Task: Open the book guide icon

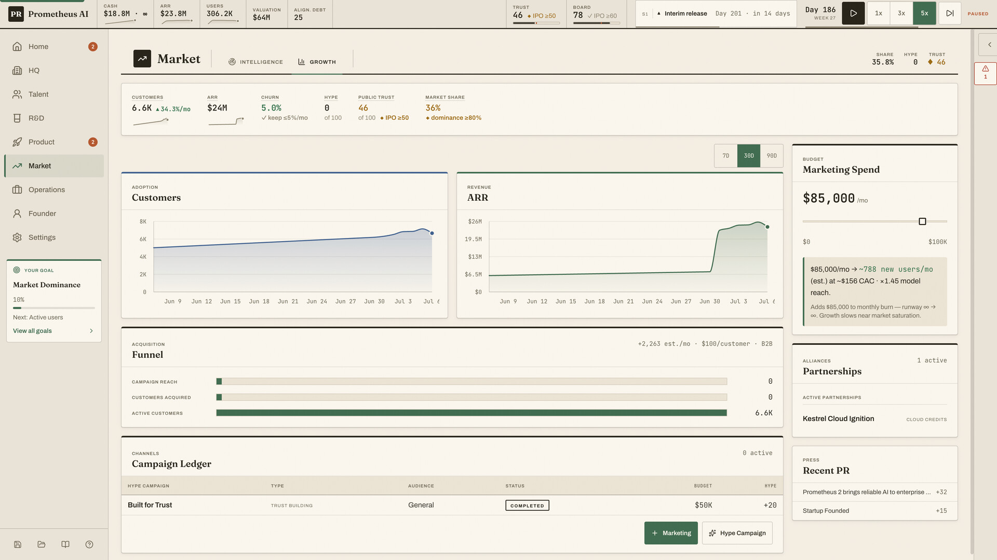Action: [65, 544]
